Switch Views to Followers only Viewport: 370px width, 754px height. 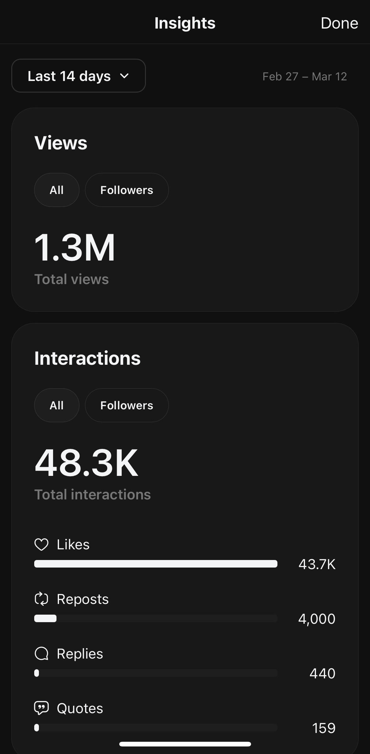point(126,190)
